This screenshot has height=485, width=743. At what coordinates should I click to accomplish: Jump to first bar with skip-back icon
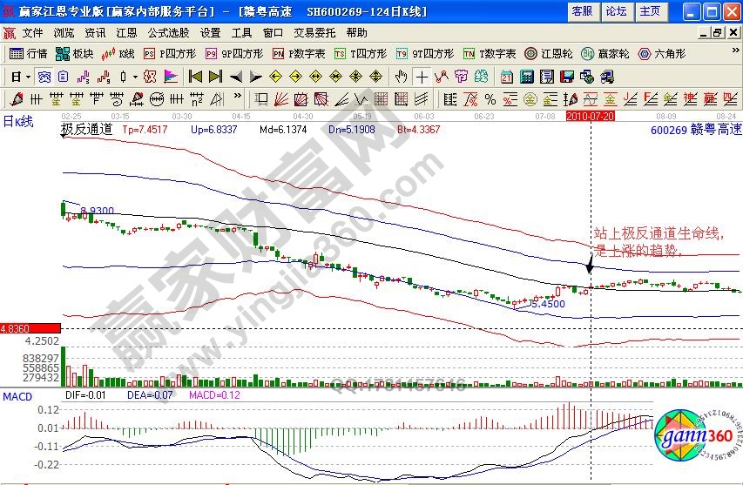[x=195, y=76]
